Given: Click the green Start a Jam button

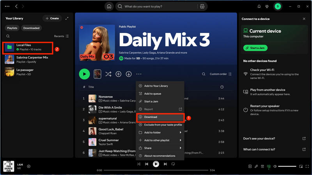Looking at the screenshot, I should [255, 48].
